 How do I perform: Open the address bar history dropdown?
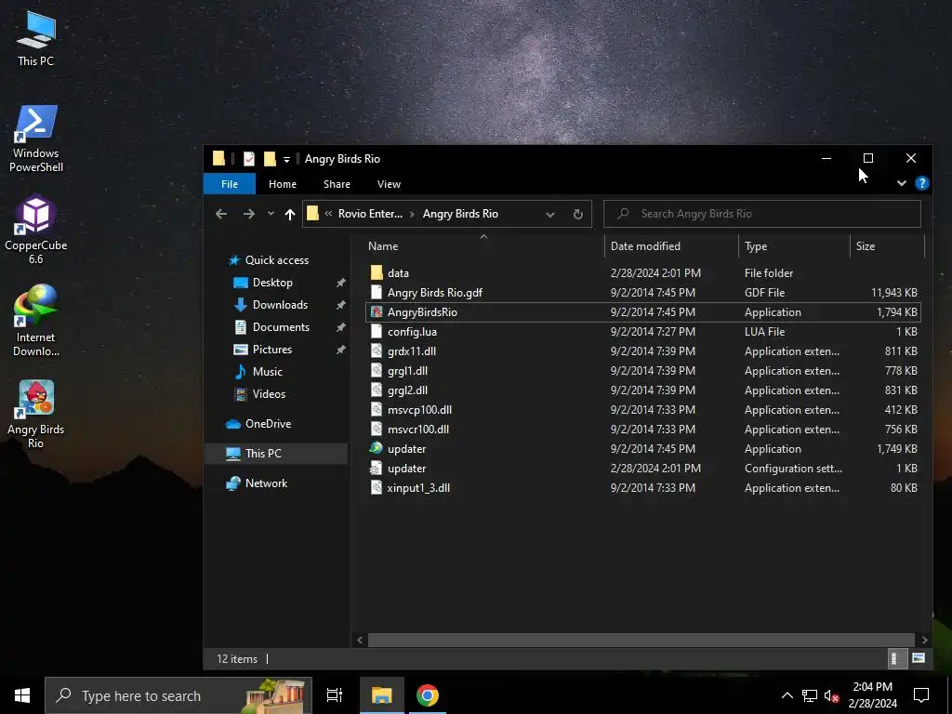click(550, 215)
